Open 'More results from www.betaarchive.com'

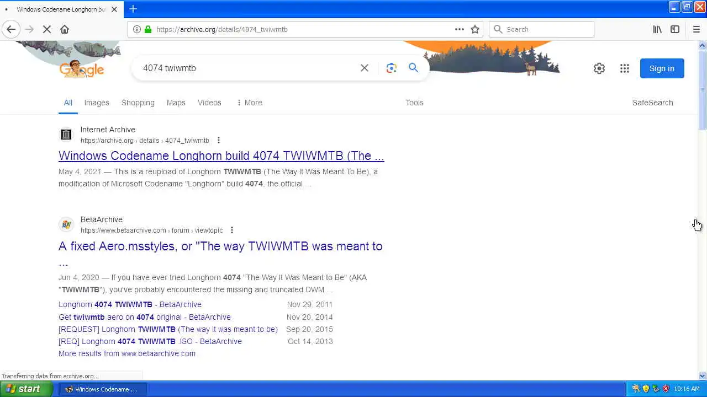pos(127,353)
